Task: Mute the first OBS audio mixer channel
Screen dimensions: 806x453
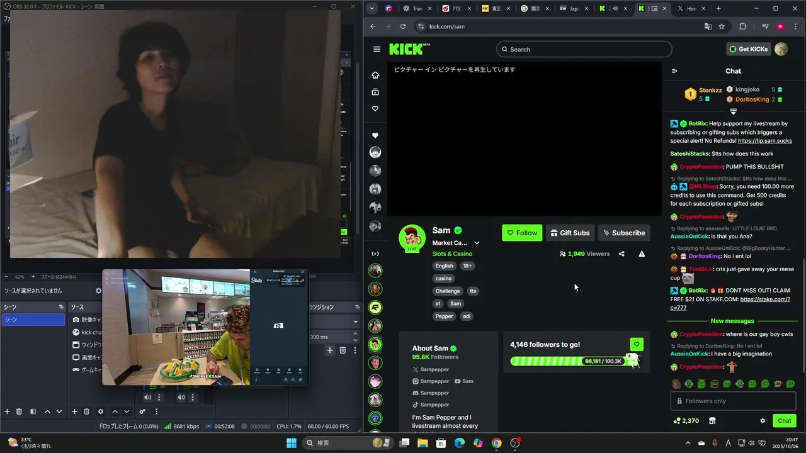Action: [147, 397]
